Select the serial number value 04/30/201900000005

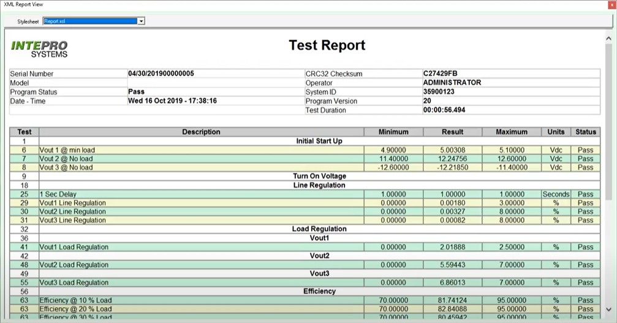(161, 74)
